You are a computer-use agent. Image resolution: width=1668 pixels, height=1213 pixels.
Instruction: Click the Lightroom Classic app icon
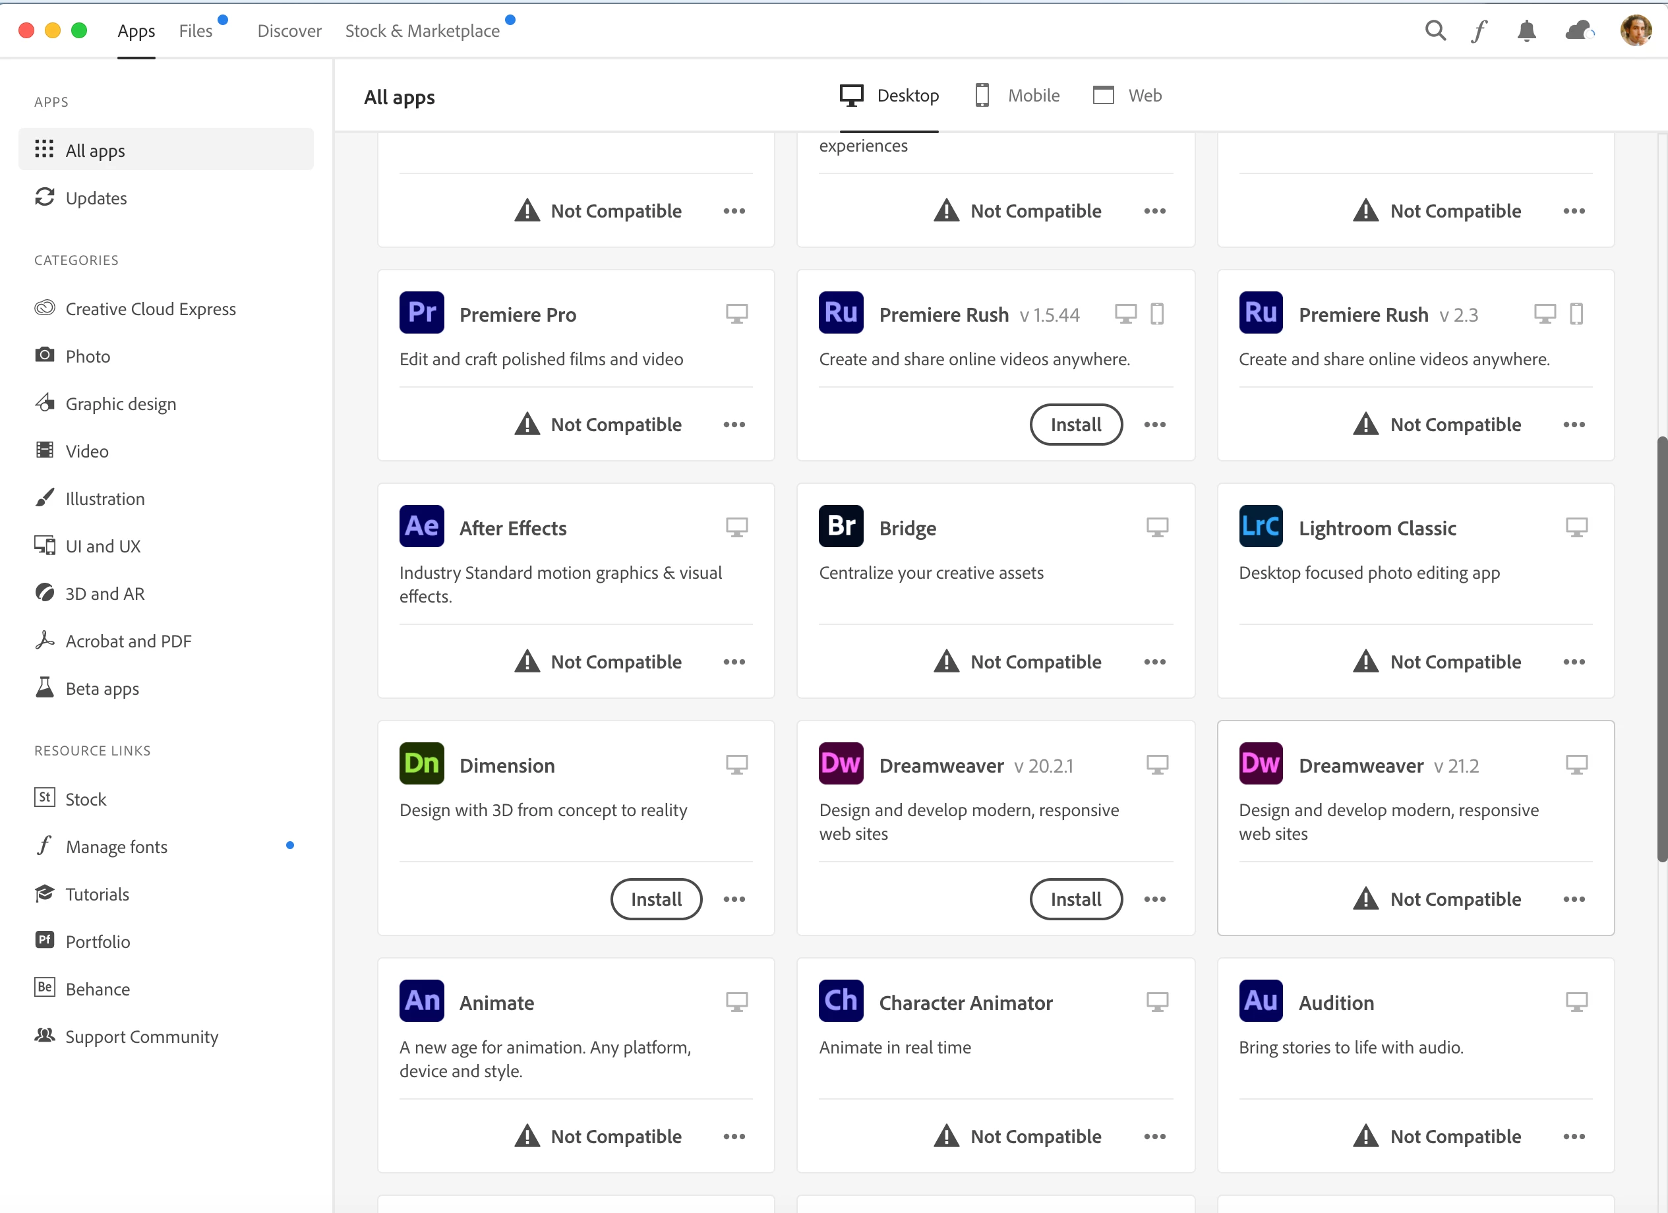1261,526
